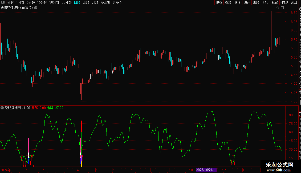This screenshot has height=173, width=301.
Task: Click the 30.00 indicator axis label
Action: [x=293, y=149]
